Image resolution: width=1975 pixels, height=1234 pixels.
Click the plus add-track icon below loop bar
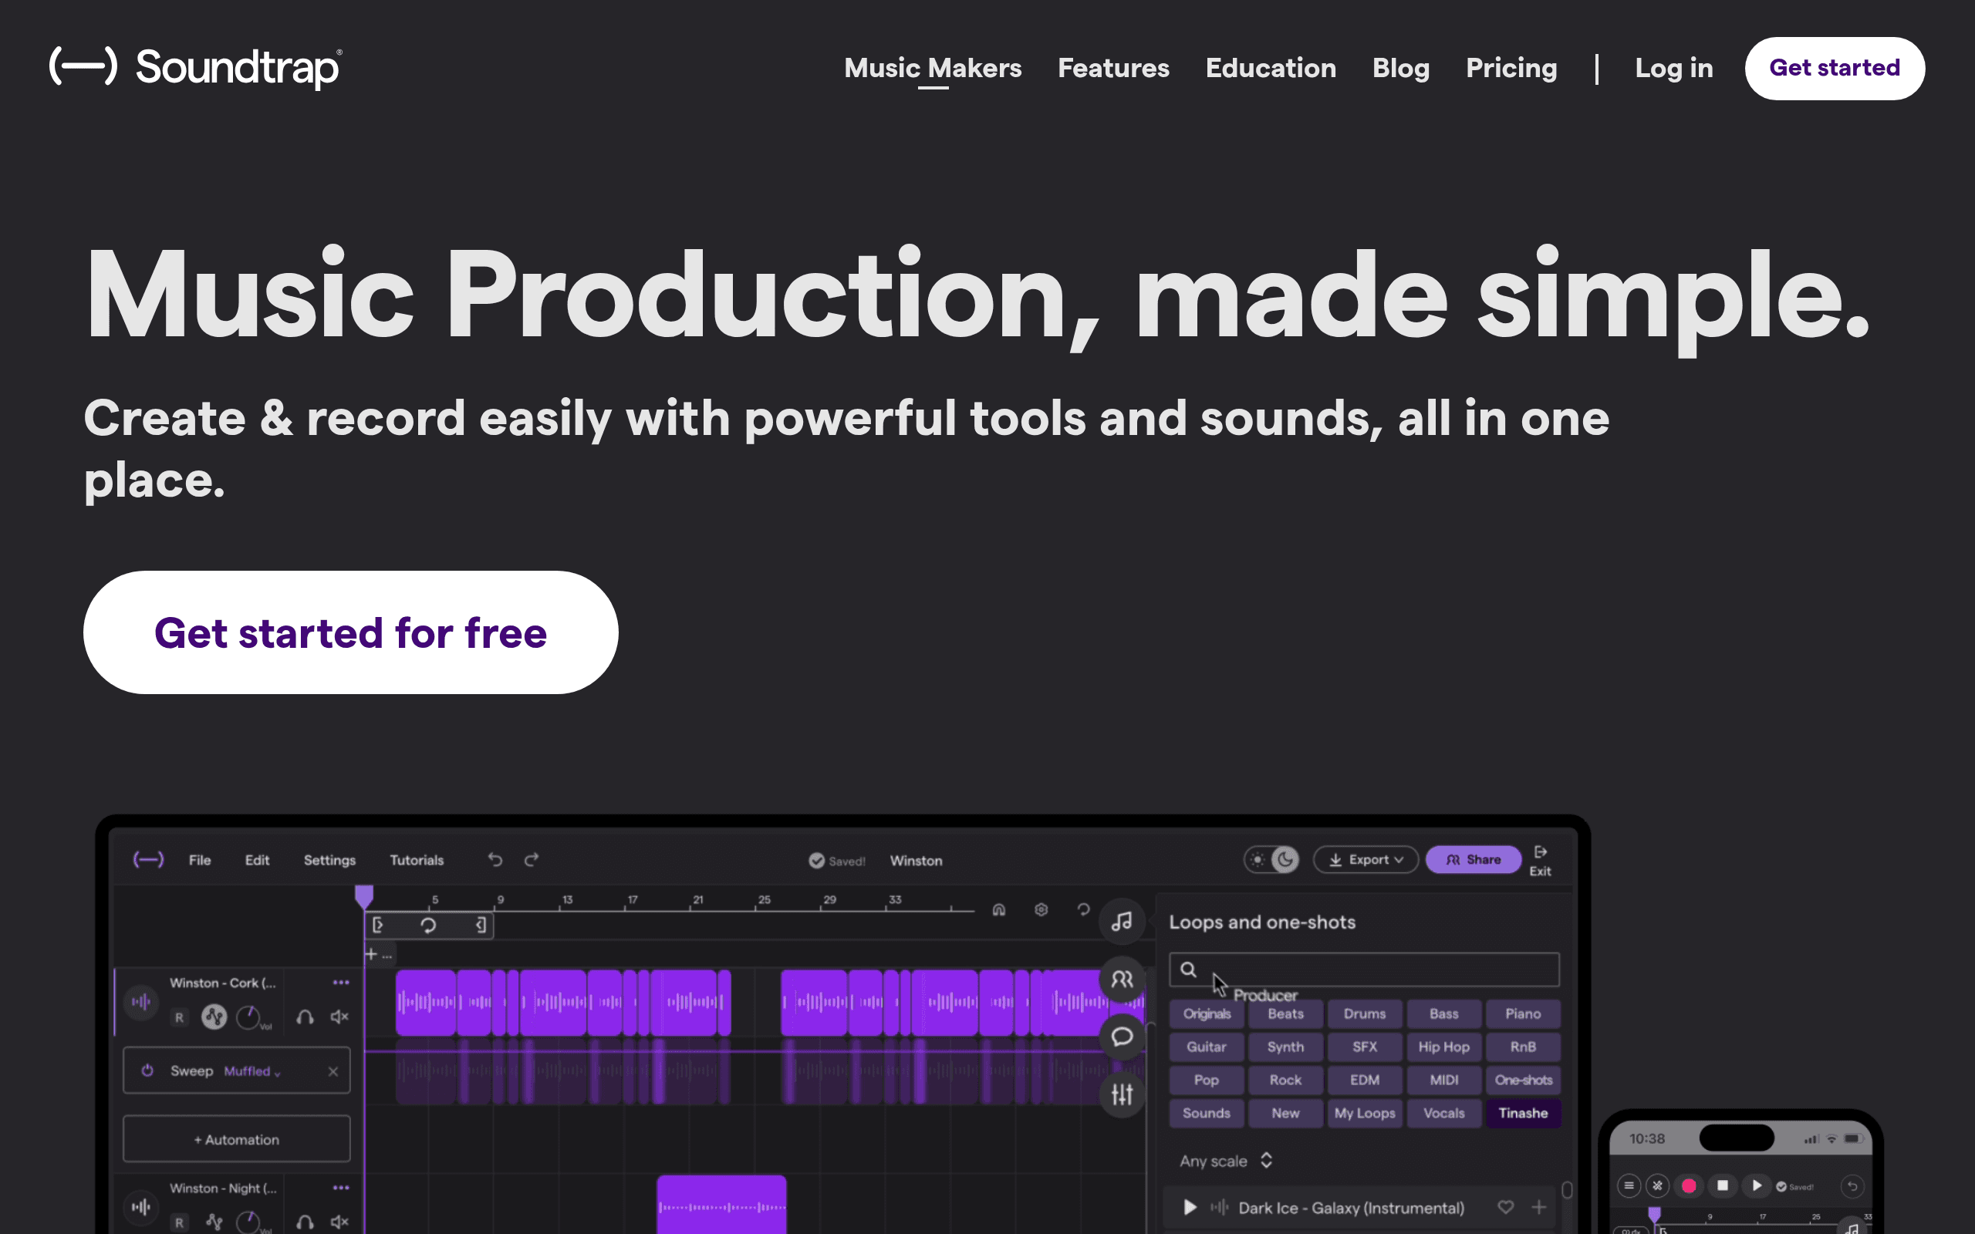click(370, 953)
